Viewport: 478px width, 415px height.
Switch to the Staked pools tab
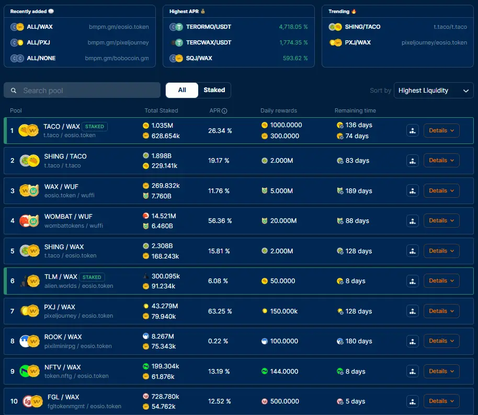[x=214, y=90]
